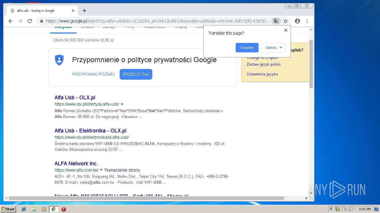Open Windows Media Player from taskbar
This screenshot has width=380, height=213.
click(44, 209)
